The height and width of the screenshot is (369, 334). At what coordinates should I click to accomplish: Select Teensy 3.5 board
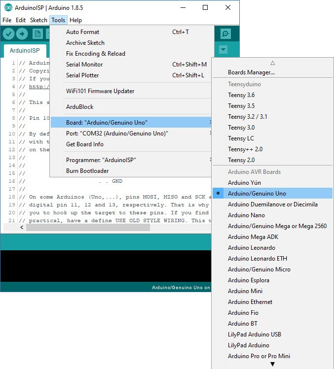[272, 106]
